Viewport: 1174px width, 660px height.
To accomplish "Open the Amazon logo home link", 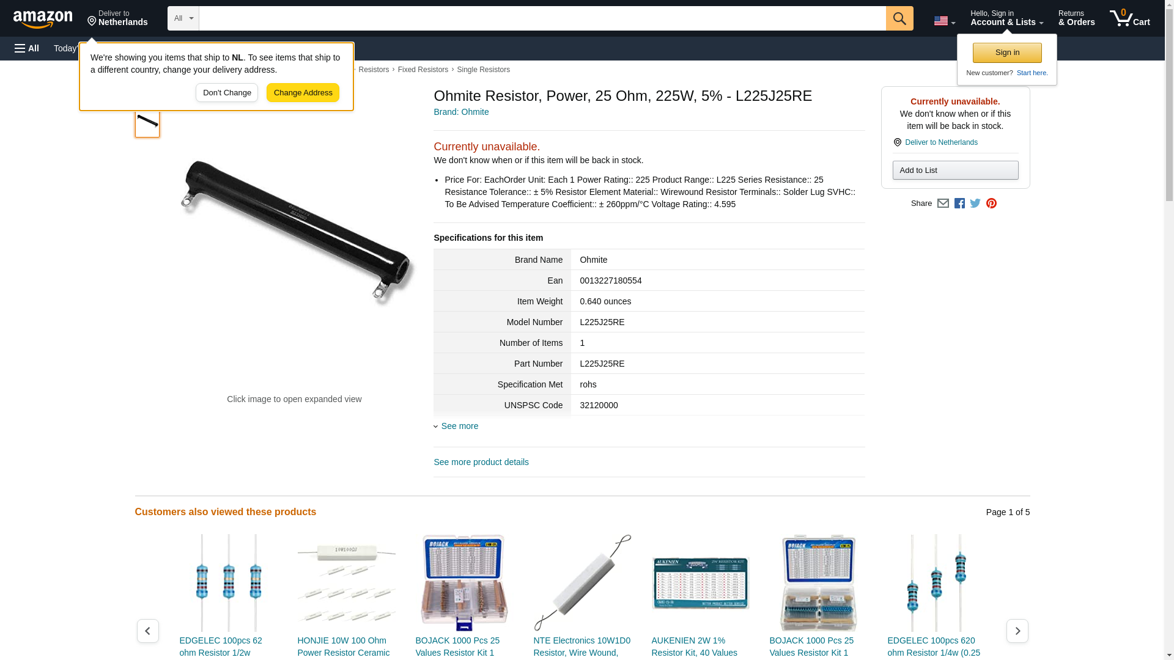I will coord(43,19).
